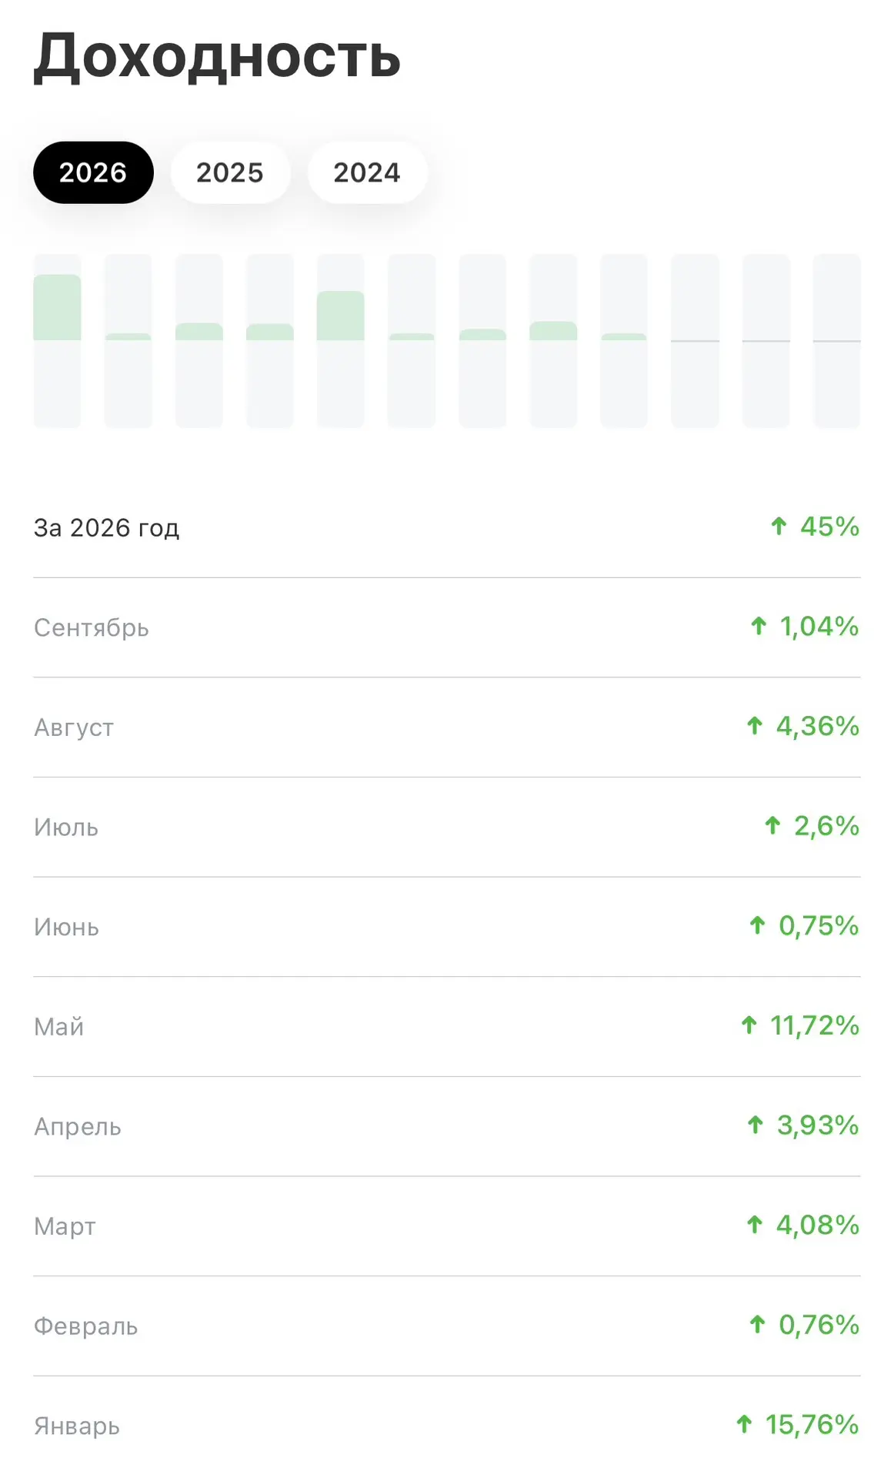Click the green arrow next to 45%
The width and height of the screenshot is (894, 1478).
coord(779,527)
